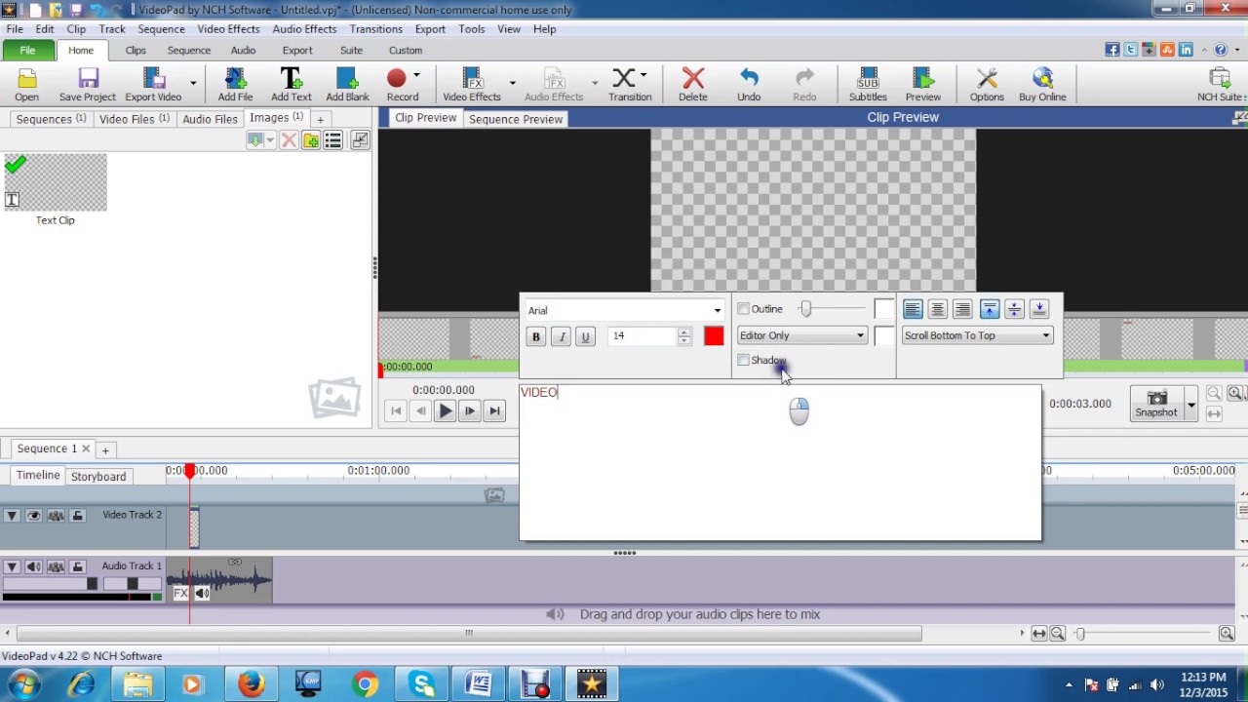Adjust the Outline thickness slider
Image resolution: width=1248 pixels, height=702 pixels.
click(x=805, y=309)
